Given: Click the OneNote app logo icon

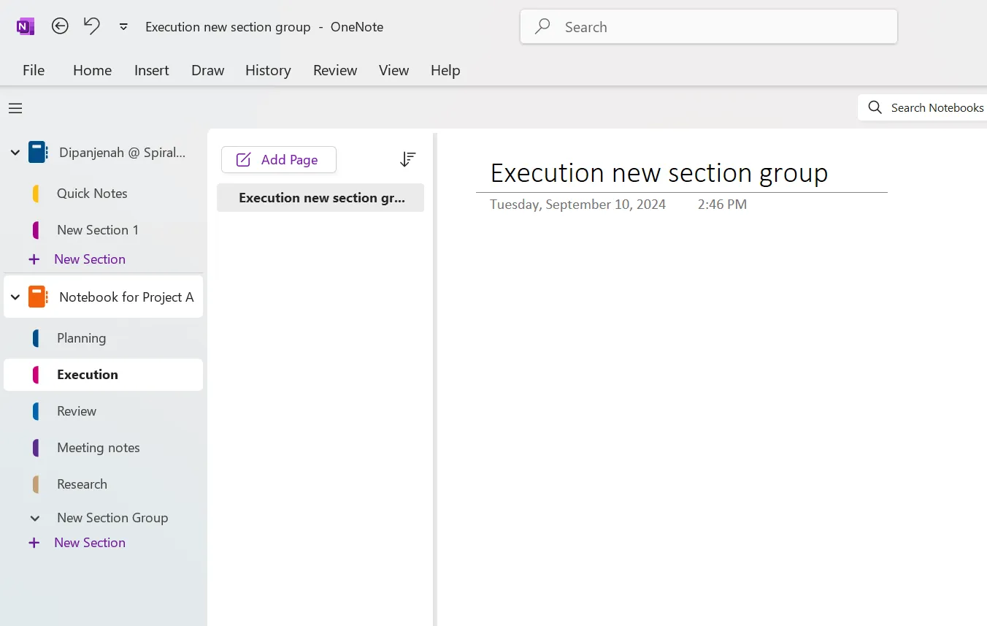Looking at the screenshot, I should click(x=26, y=27).
